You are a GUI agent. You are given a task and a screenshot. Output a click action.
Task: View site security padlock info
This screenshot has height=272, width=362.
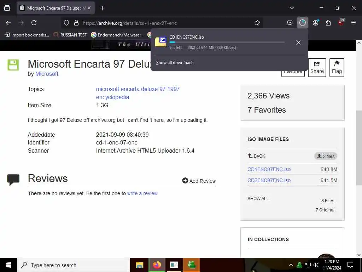click(x=76, y=23)
